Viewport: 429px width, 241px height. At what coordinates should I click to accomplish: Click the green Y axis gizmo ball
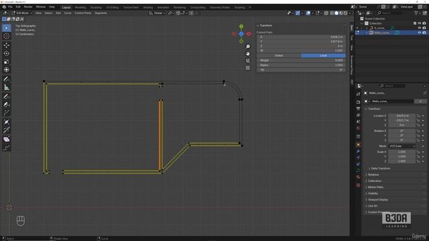241,27
